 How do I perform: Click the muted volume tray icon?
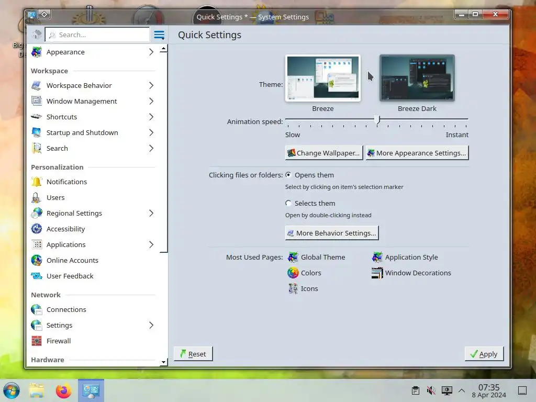click(x=431, y=390)
